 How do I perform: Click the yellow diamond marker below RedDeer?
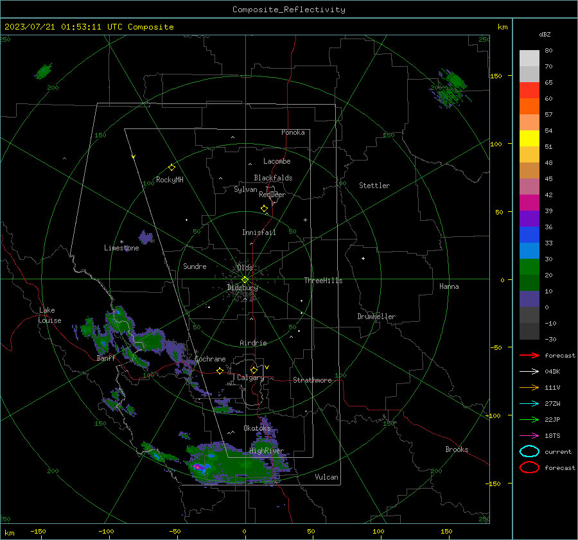coord(264,208)
